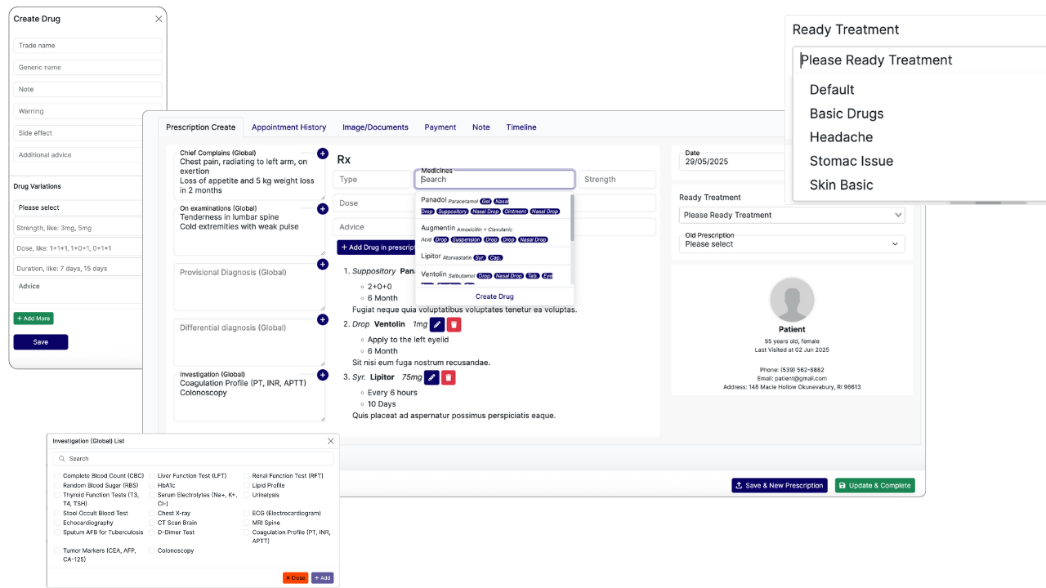
Task: Open the Payment tab
Action: click(440, 127)
